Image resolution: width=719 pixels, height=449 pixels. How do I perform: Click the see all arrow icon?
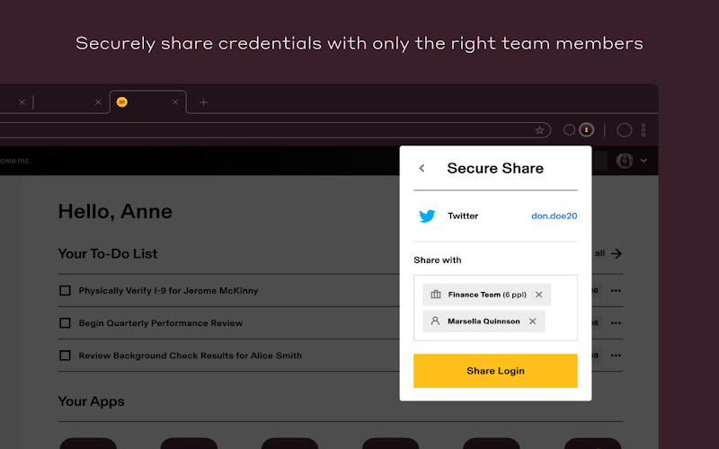[x=617, y=253]
